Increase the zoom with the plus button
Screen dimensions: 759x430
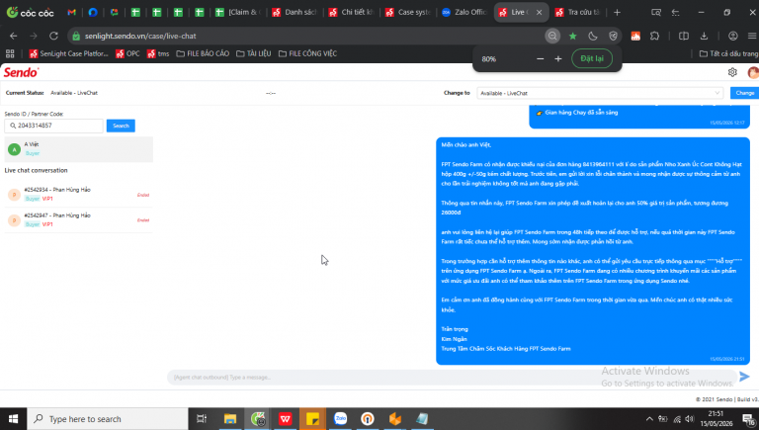tap(558, 58)
